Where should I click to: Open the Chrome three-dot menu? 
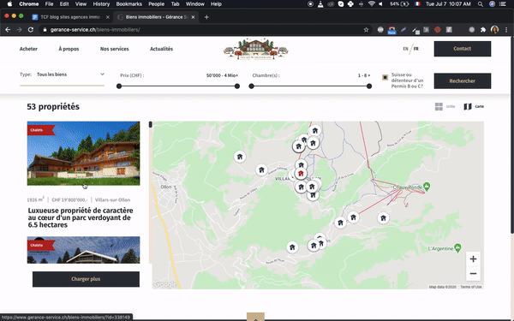point(506,30)
